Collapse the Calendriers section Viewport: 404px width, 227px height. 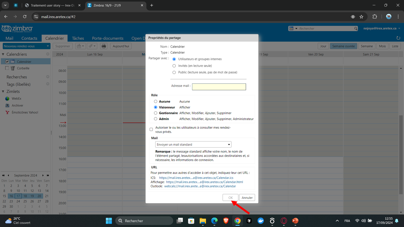point(3,55)
